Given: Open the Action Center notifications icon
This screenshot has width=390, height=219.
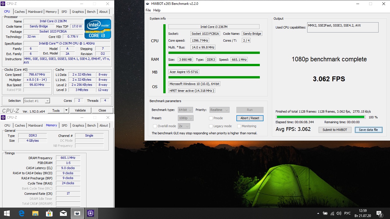Looking at the screenshot, I should (x=379, y=213).
